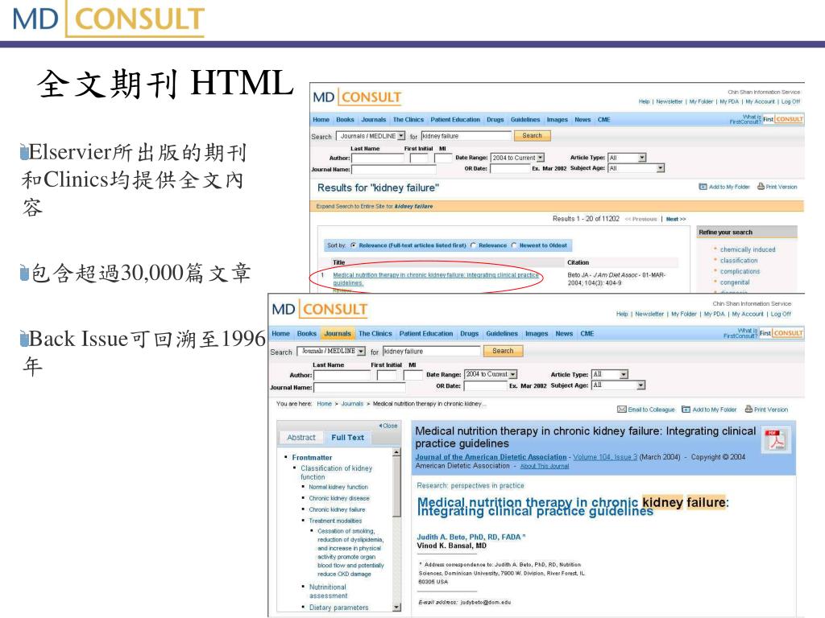
Task: Click 'complications' refine search link
Action: [x=740, y=272]
